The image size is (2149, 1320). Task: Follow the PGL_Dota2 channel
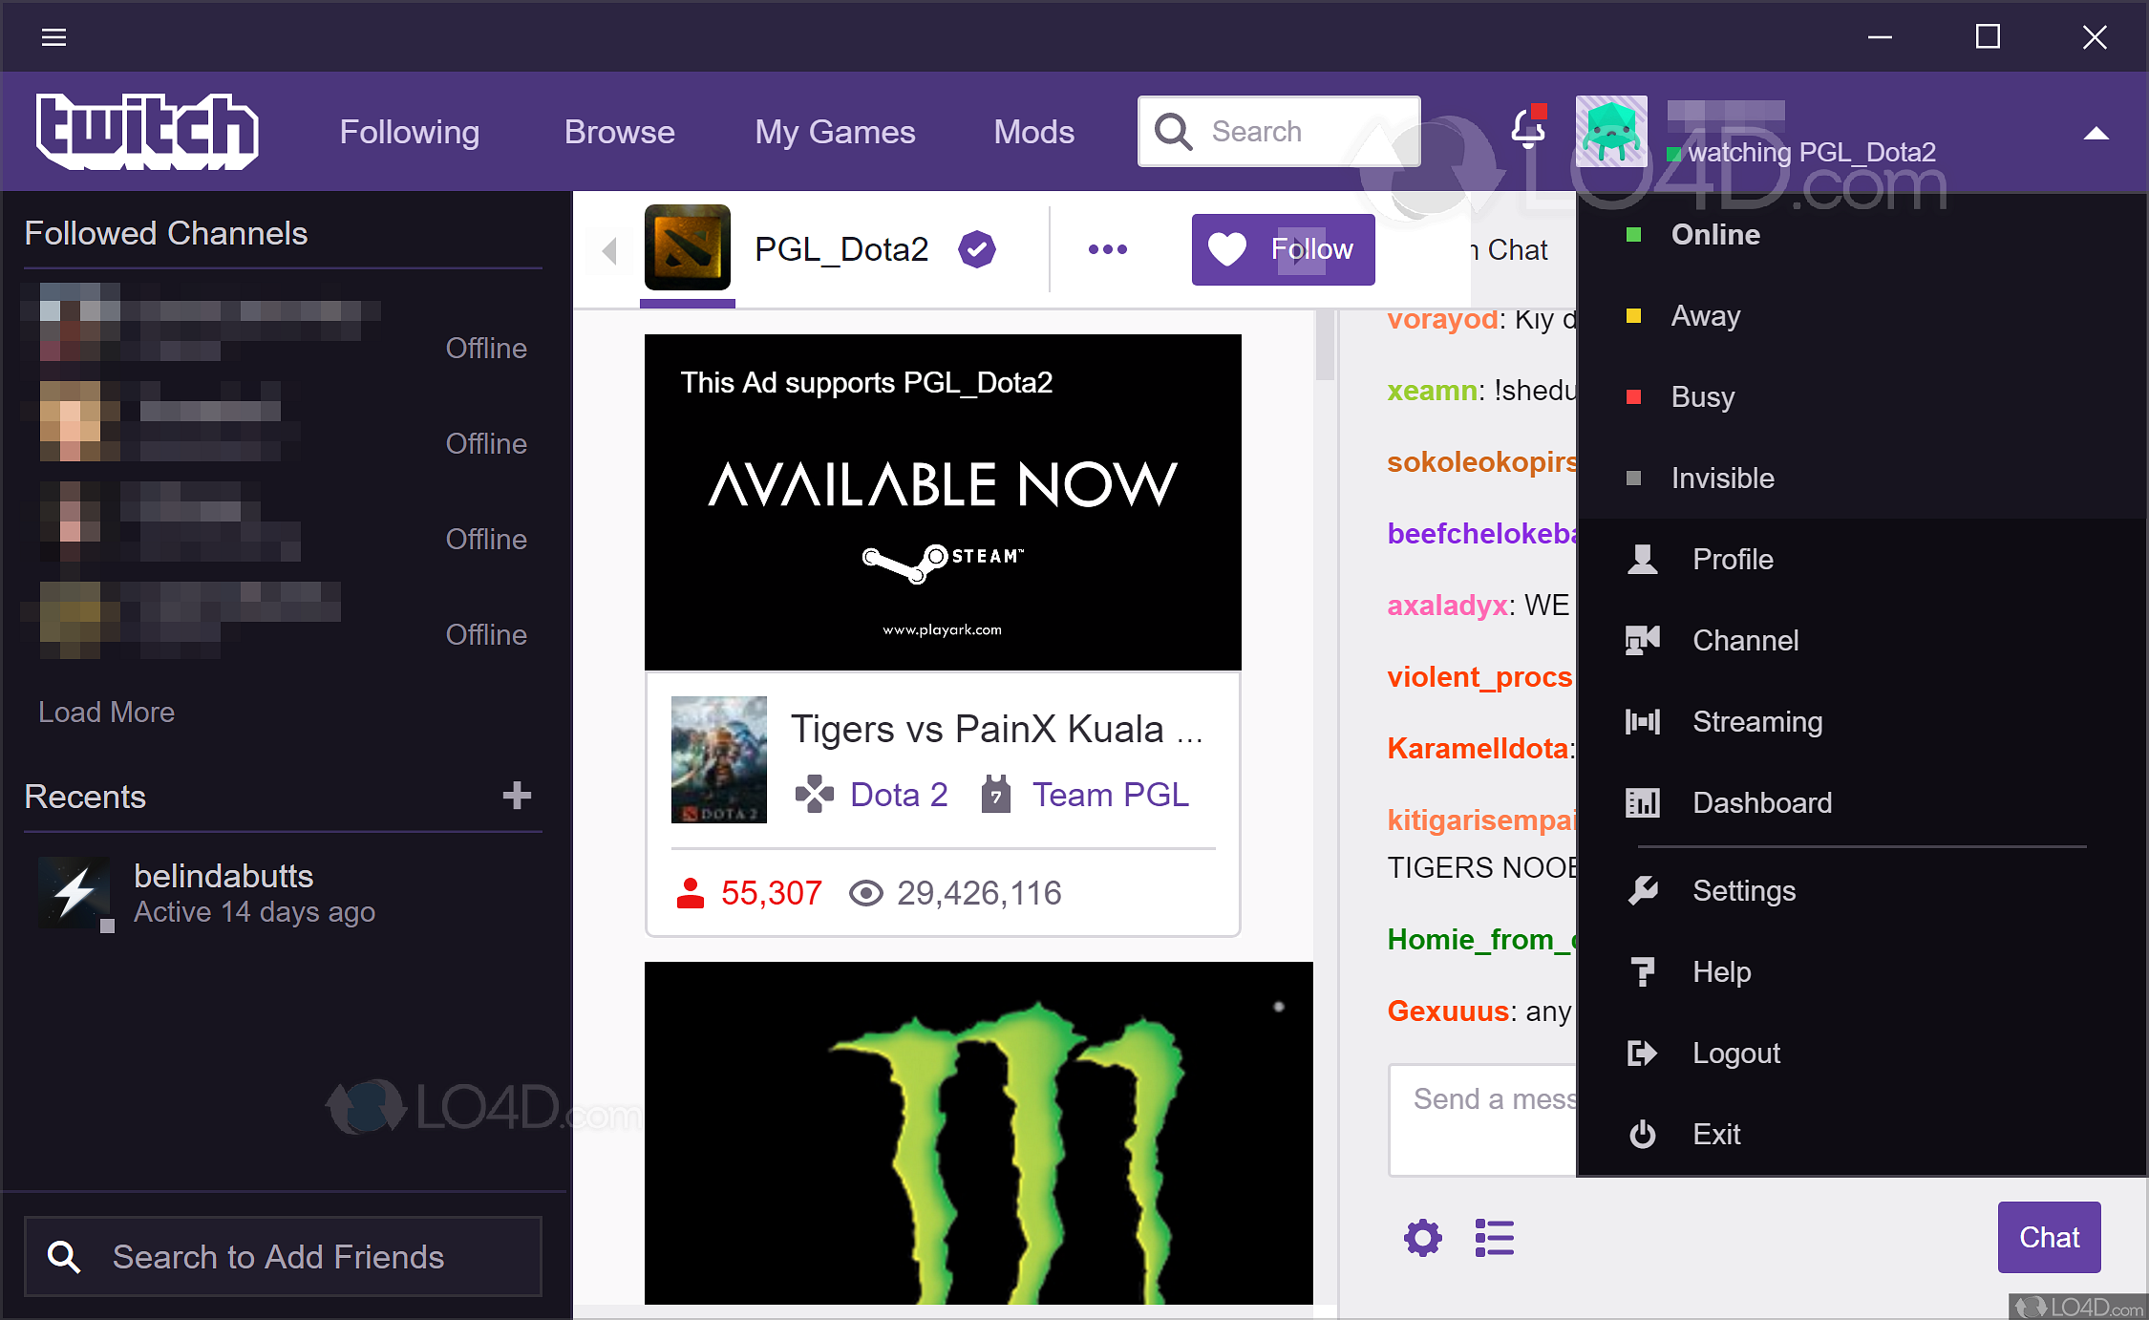coord(1283,249)
